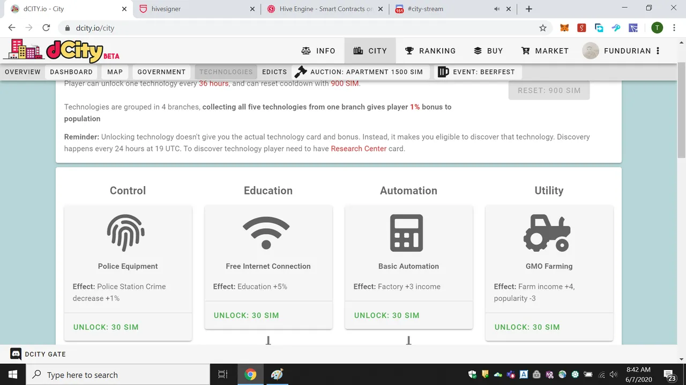Image resolution: width=686 pixels, height=385 pixels.
Task: Open the Windows notification center
Action: (669, 375)
